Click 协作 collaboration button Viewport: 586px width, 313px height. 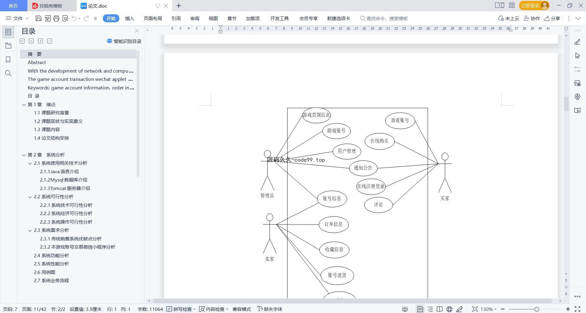[x=532, y=18]
